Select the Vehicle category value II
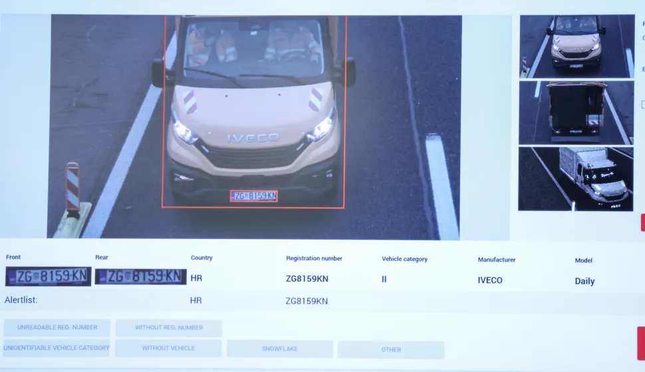645x372 pixels. (384, 279)
